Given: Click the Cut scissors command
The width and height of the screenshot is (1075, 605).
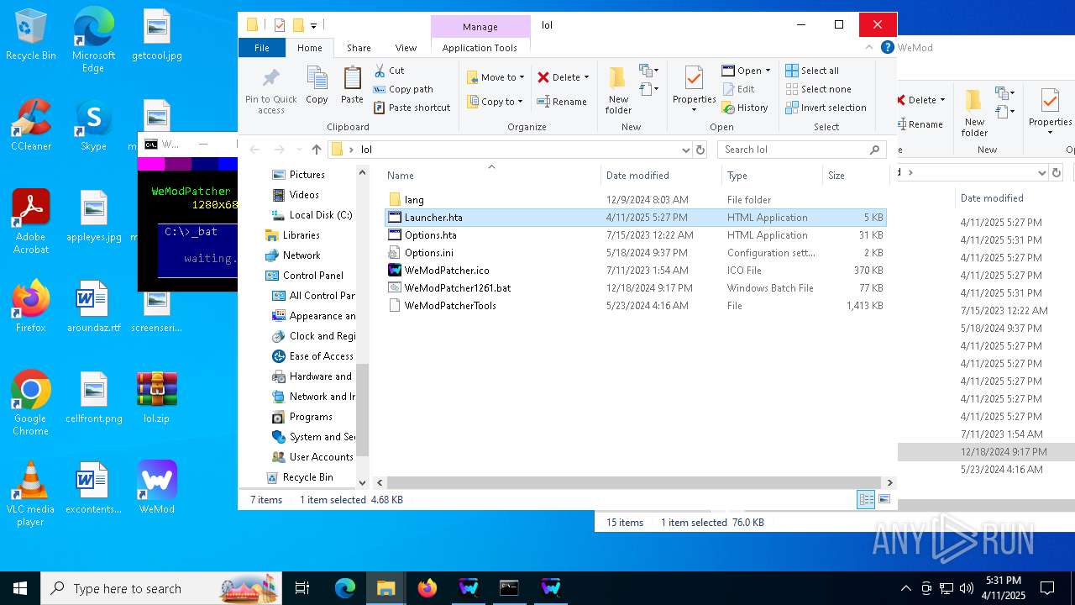Looking at the screenshot, I should click(x=389, y=71).
